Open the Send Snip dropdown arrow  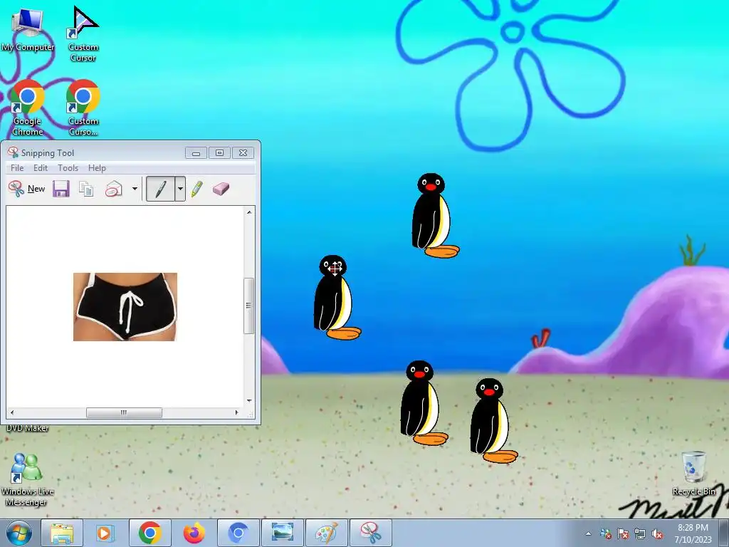(135, 188)
